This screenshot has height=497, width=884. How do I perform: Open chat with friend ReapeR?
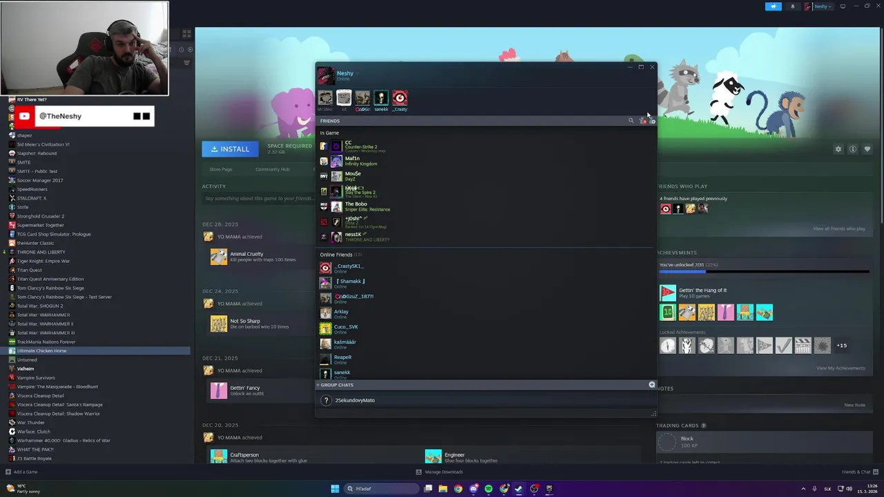pos(485,359)
